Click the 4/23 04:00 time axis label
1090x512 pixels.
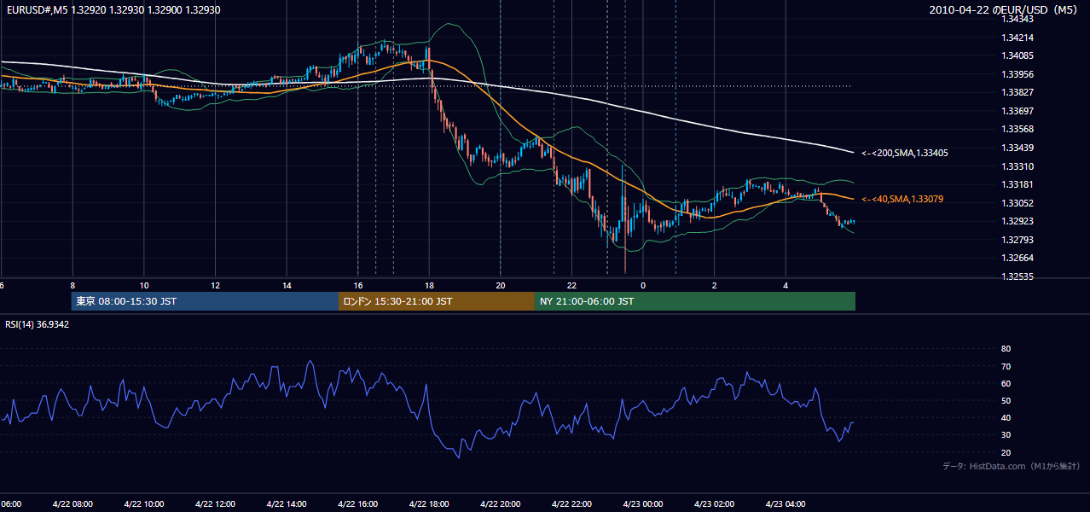tap(785, 503)
